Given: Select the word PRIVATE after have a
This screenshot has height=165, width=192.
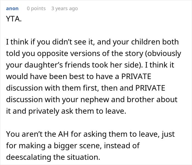Looking at the screenshot, I should click(x=136, y=76).
